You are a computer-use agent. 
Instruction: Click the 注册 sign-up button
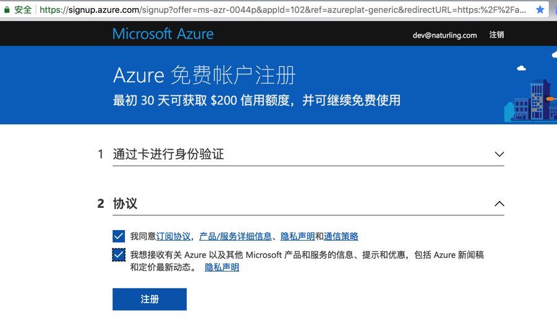[150, 299]
